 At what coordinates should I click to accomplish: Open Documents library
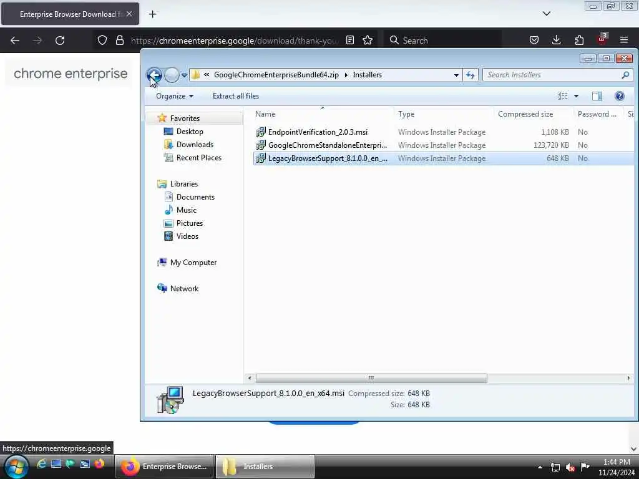pyautogui.click(x=195, y=197)
